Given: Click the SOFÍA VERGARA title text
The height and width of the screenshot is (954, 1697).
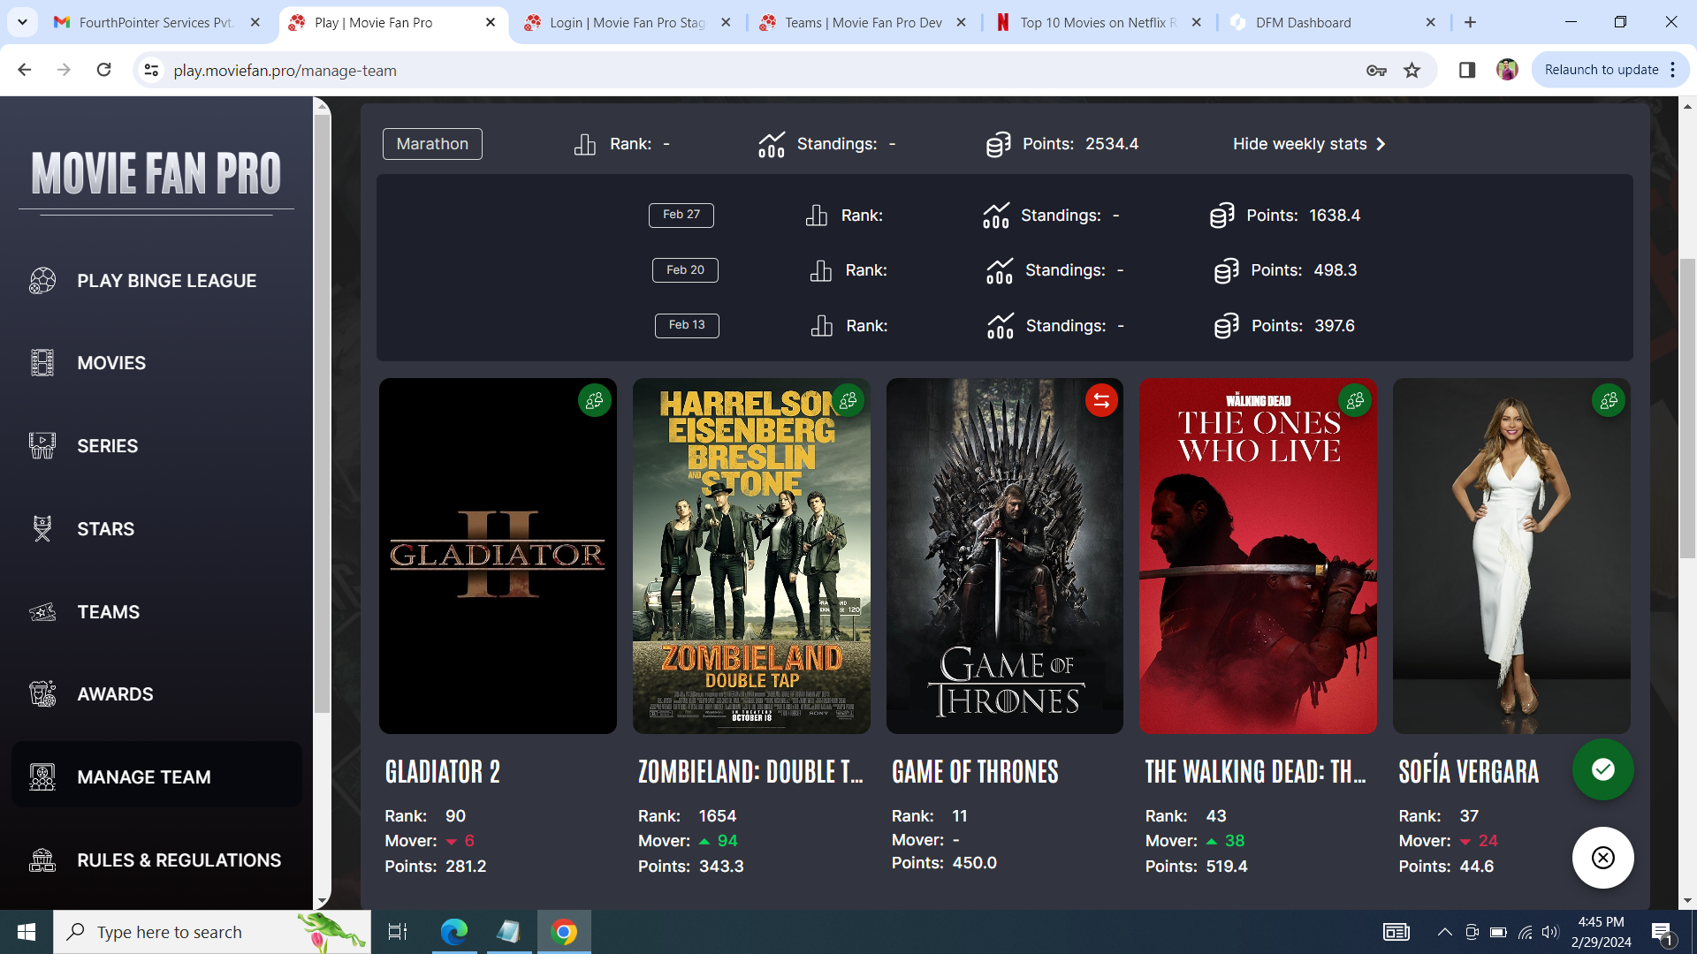Looking at the screenshot, I should point(1468,772).
